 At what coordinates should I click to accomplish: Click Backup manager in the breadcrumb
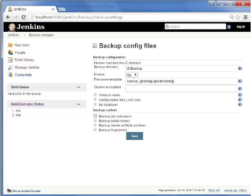41,35
